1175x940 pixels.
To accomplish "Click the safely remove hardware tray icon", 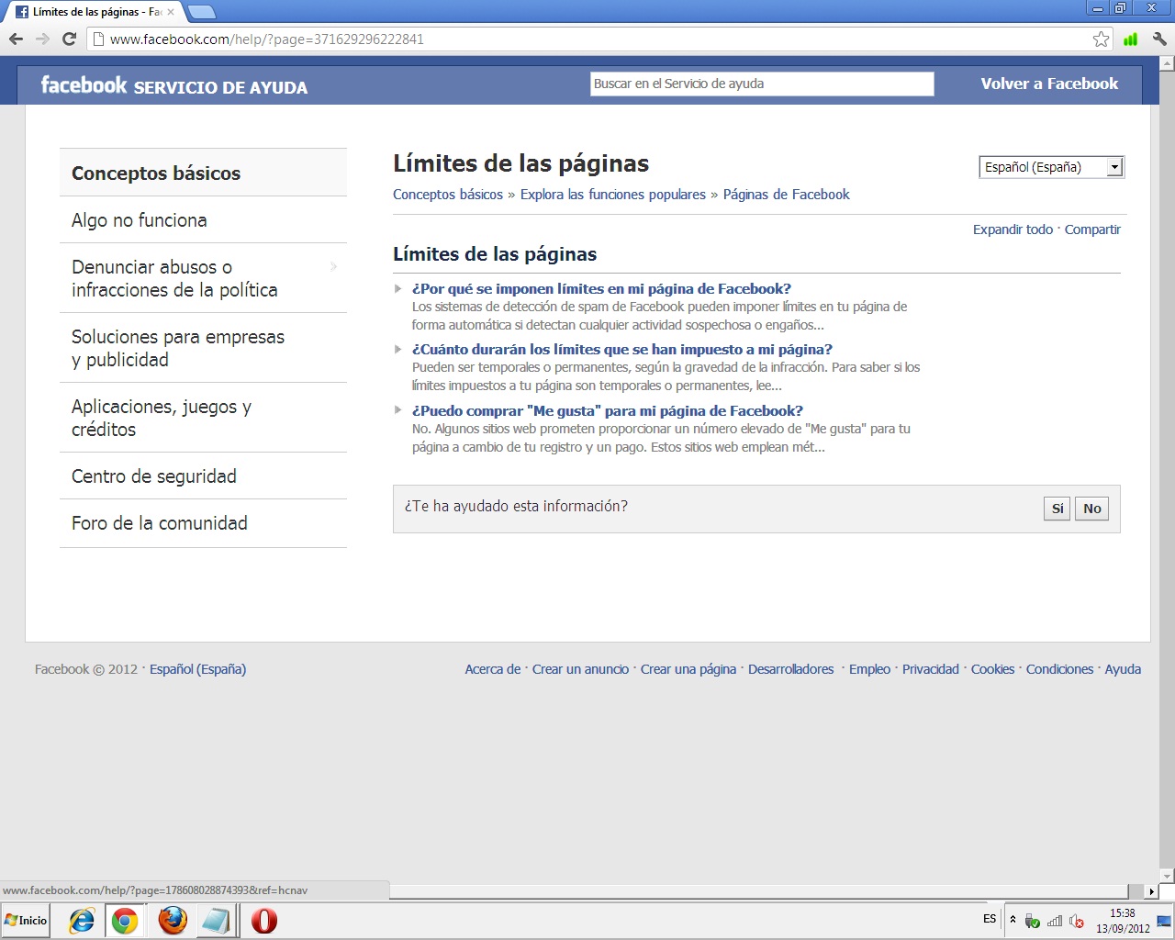I will coord(1032,921).
